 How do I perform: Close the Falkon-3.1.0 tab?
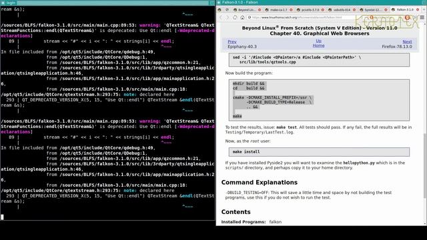(418, 9)
